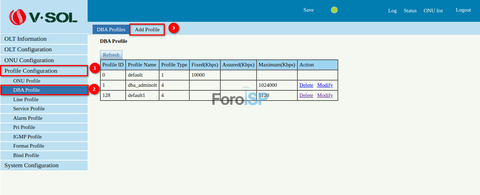
Task: Expand the OLT Information section
Action: pyautogui.click(x=25, y=39)
